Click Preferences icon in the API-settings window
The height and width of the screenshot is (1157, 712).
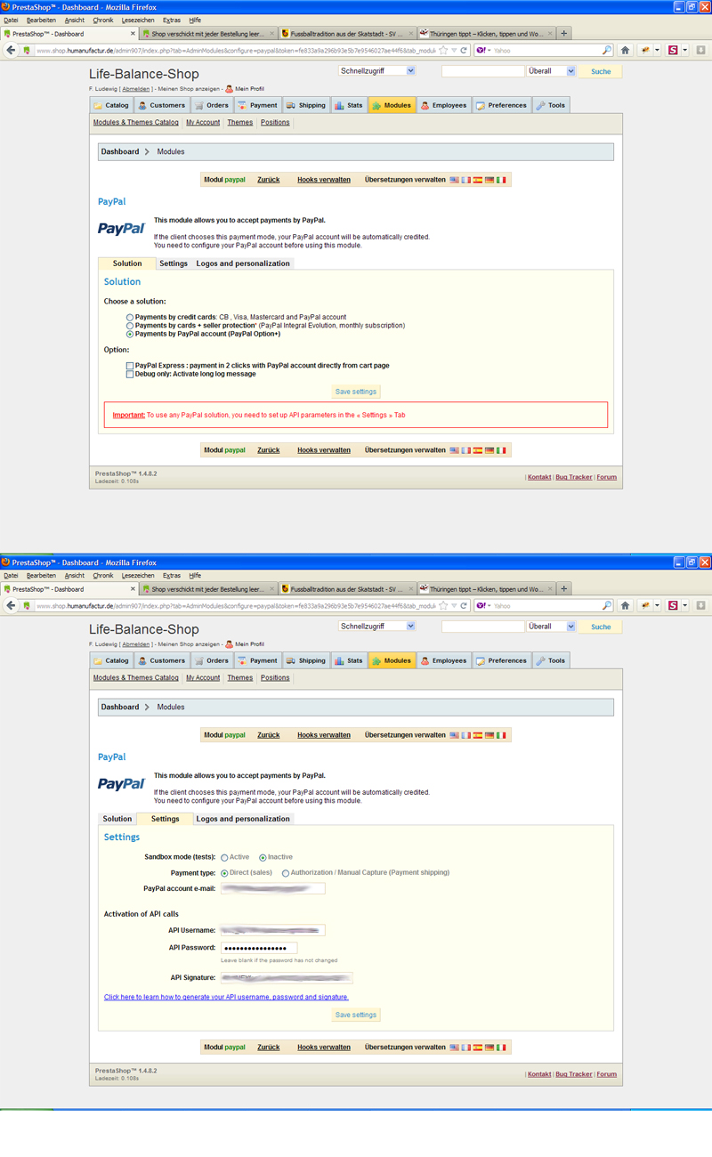click(481, 660)
